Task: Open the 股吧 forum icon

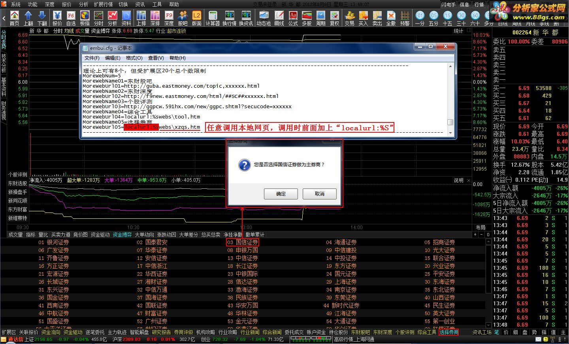Action: pyautogui.click(x=183, y=18)
